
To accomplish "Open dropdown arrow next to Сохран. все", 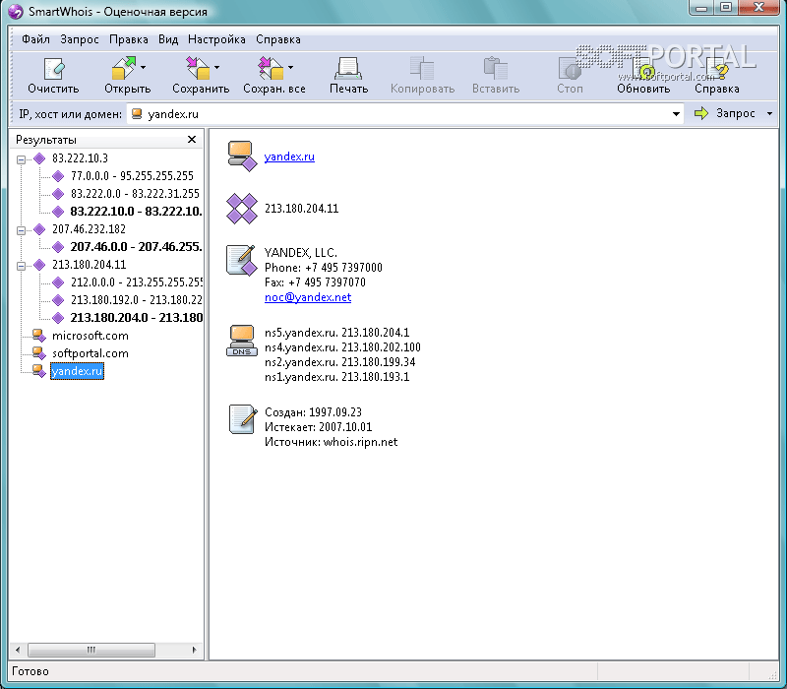I will click(290, 67).
